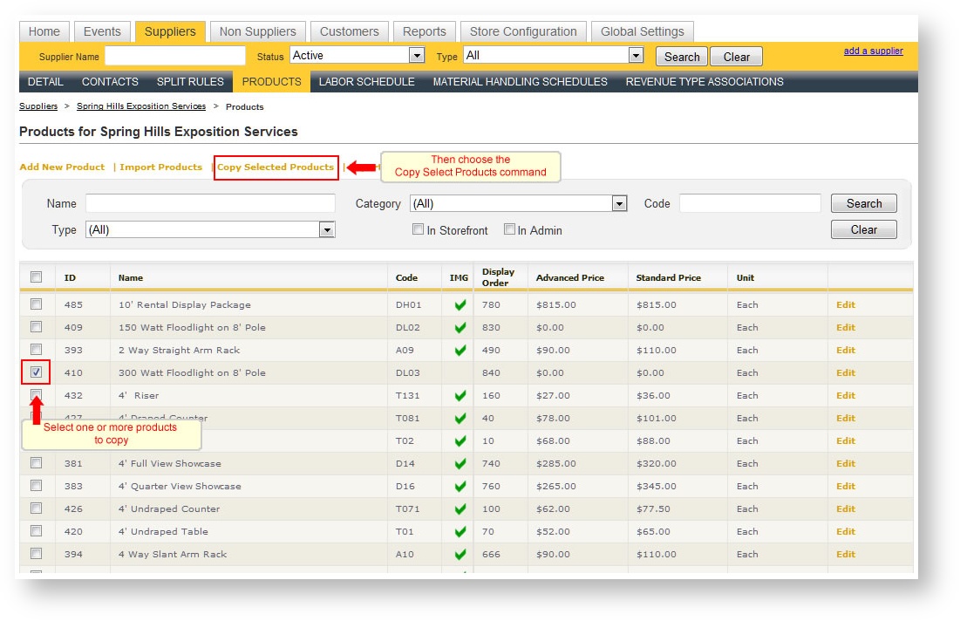The width and height of the screenshot is (960, 621).
Task: Toggle the select-all checkbox in table header
Action: (36, 277)
